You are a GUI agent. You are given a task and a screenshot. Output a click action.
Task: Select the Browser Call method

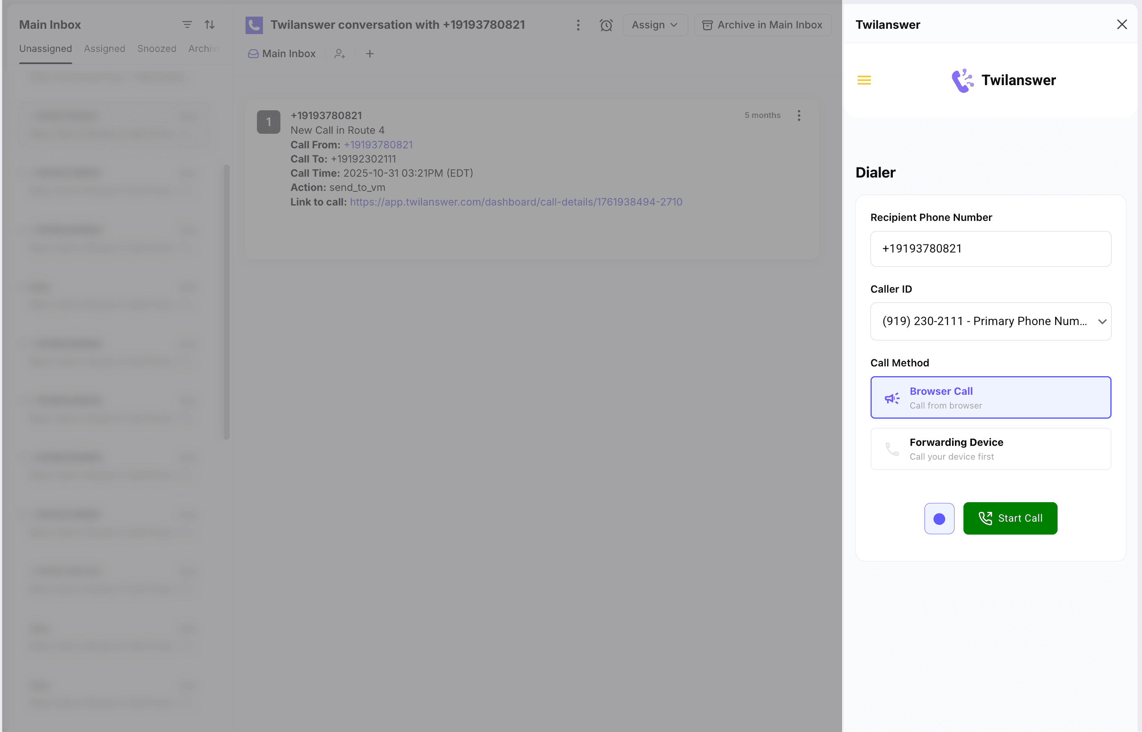991,397
